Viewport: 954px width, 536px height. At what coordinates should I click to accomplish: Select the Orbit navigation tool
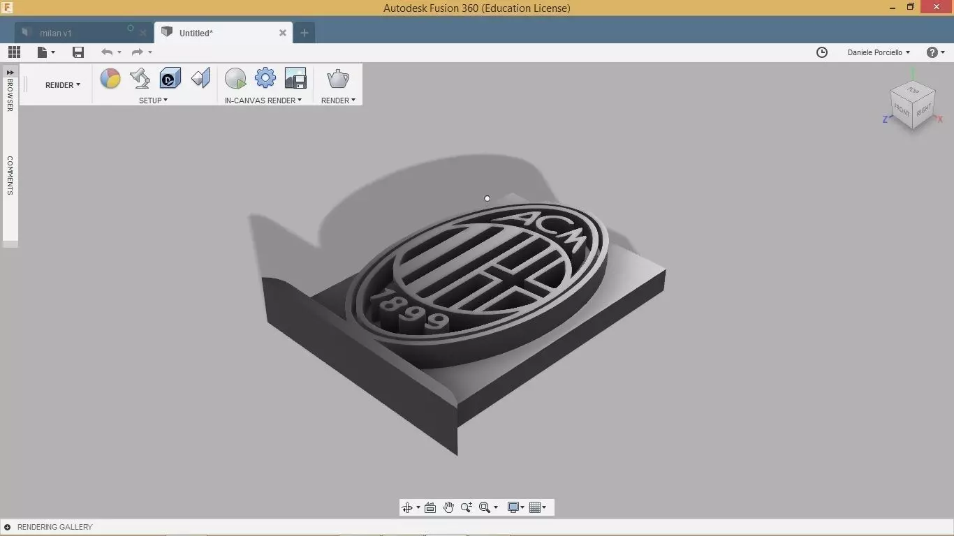[407, 507]
